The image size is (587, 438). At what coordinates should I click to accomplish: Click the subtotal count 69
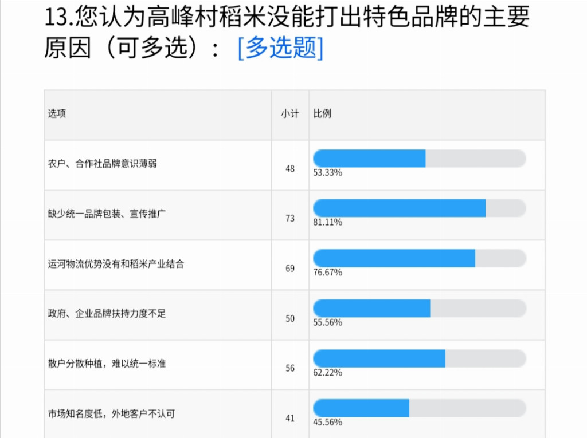(x=289, y=269)
